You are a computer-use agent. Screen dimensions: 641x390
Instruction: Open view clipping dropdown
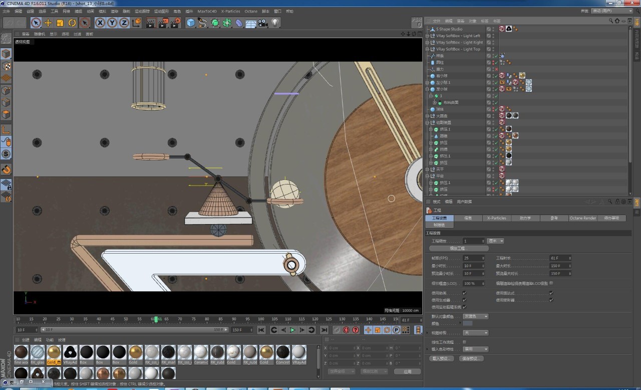click(475, 333)
